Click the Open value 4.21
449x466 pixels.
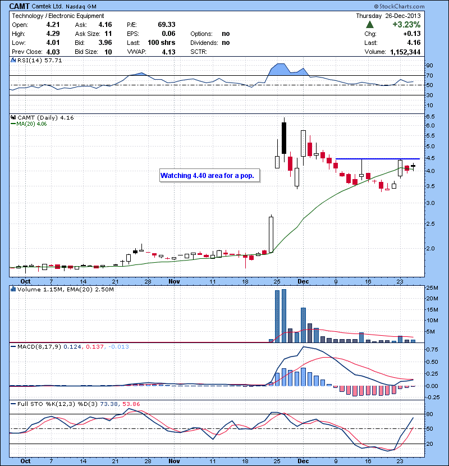coord(53,25)
